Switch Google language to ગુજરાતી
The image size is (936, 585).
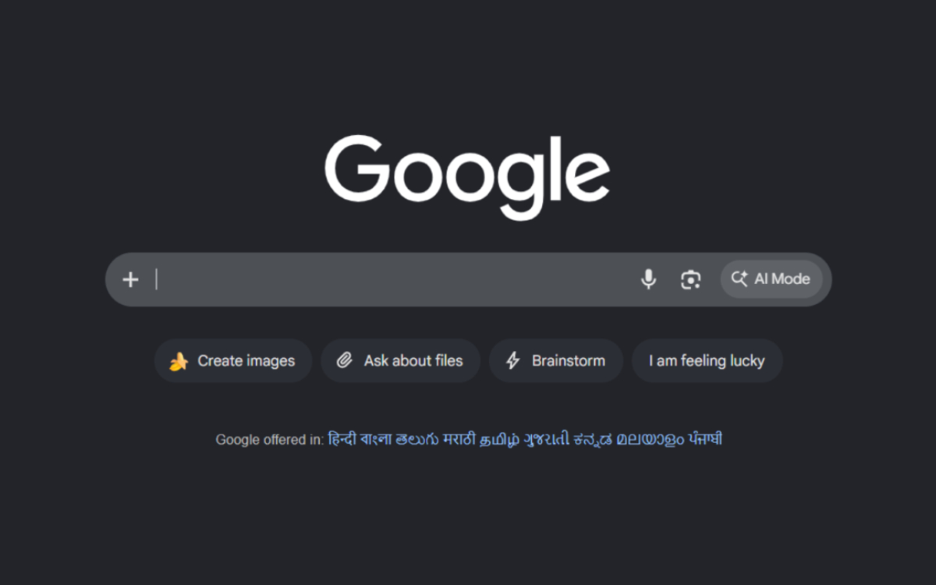pyautogui.click(x=546, y=439)
